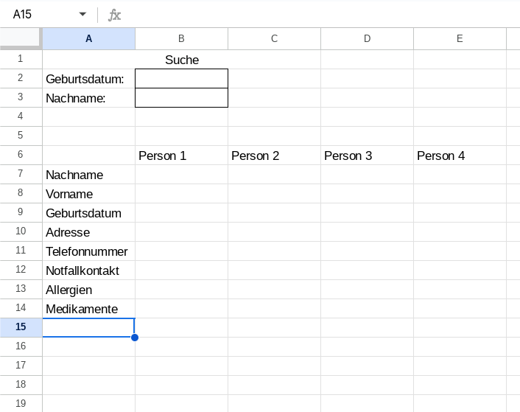Select the Telefonnummer label cell

89,251
